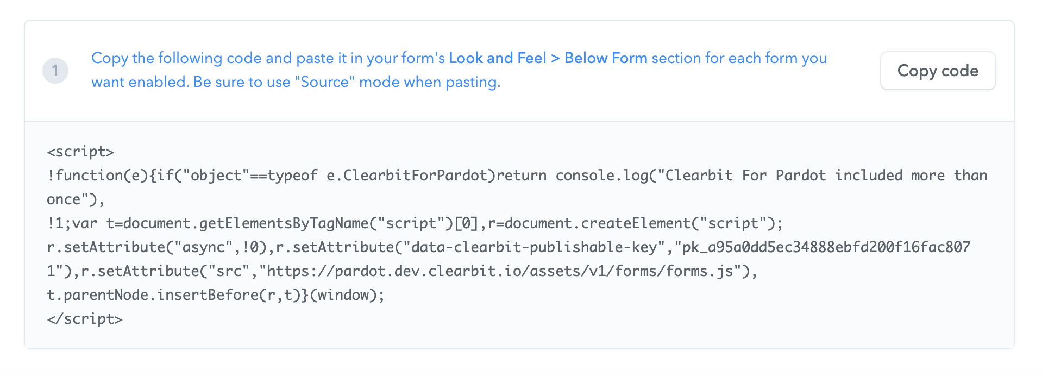
Task: Click the bold 'Below Form' text
Action: point(606,58)
